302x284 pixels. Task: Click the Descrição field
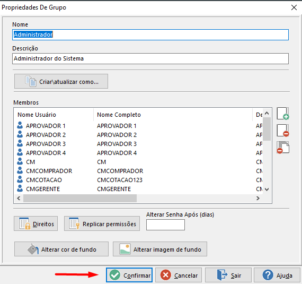tap(150, 58)
